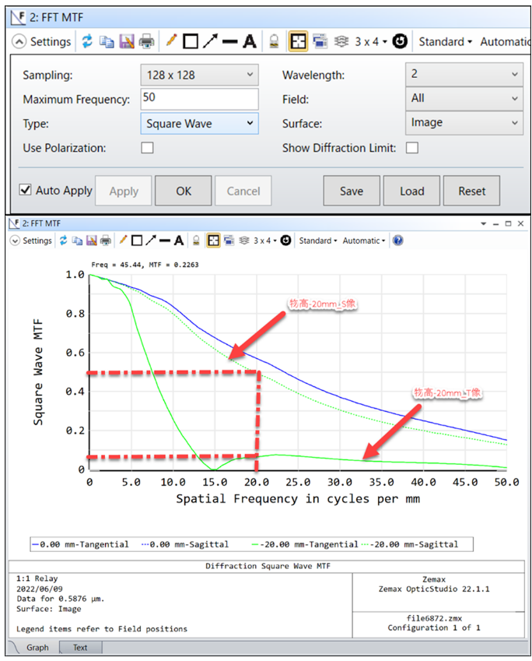Screen dimensions: 532x661
Task: Click the 0.00 mm-Tangential legend entry
Action: tap(80, 544)
